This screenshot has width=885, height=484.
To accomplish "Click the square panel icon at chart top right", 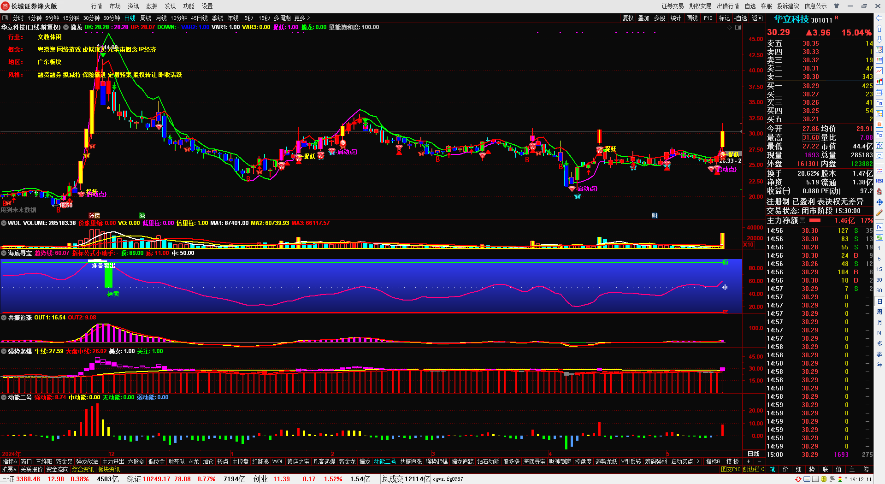I will pos(737,28).
